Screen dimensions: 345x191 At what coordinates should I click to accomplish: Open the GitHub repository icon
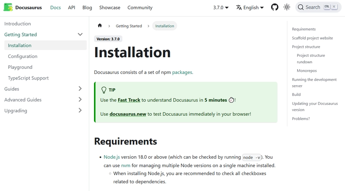click(x=275, y=7)
